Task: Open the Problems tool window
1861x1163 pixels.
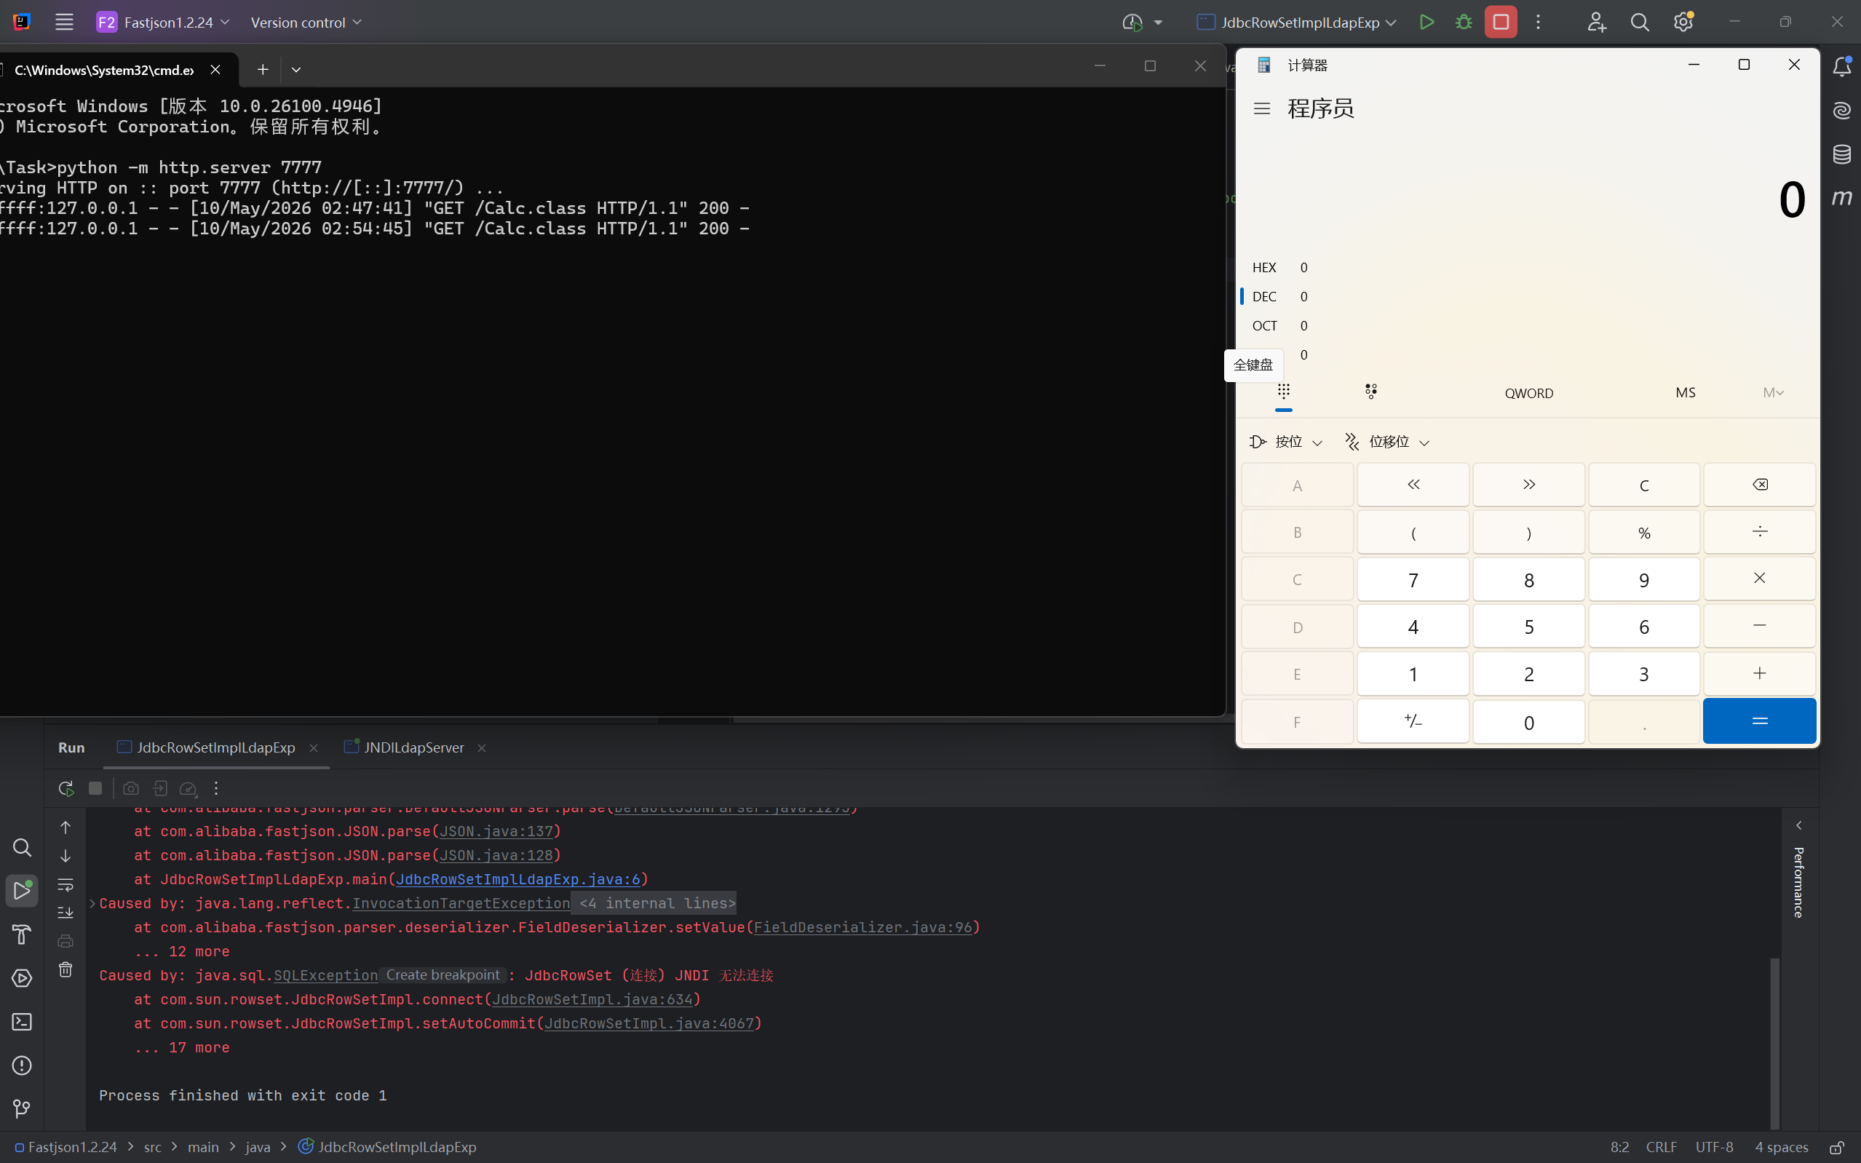Action: coord(22,1065)
